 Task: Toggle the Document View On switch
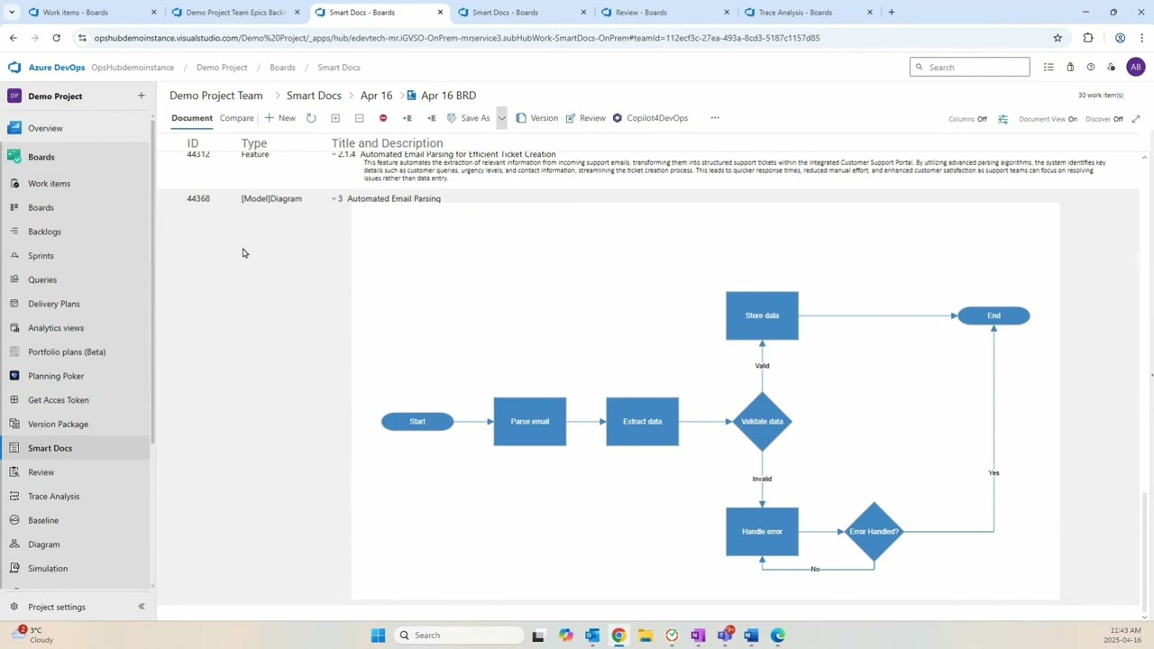click(1049, 119)
